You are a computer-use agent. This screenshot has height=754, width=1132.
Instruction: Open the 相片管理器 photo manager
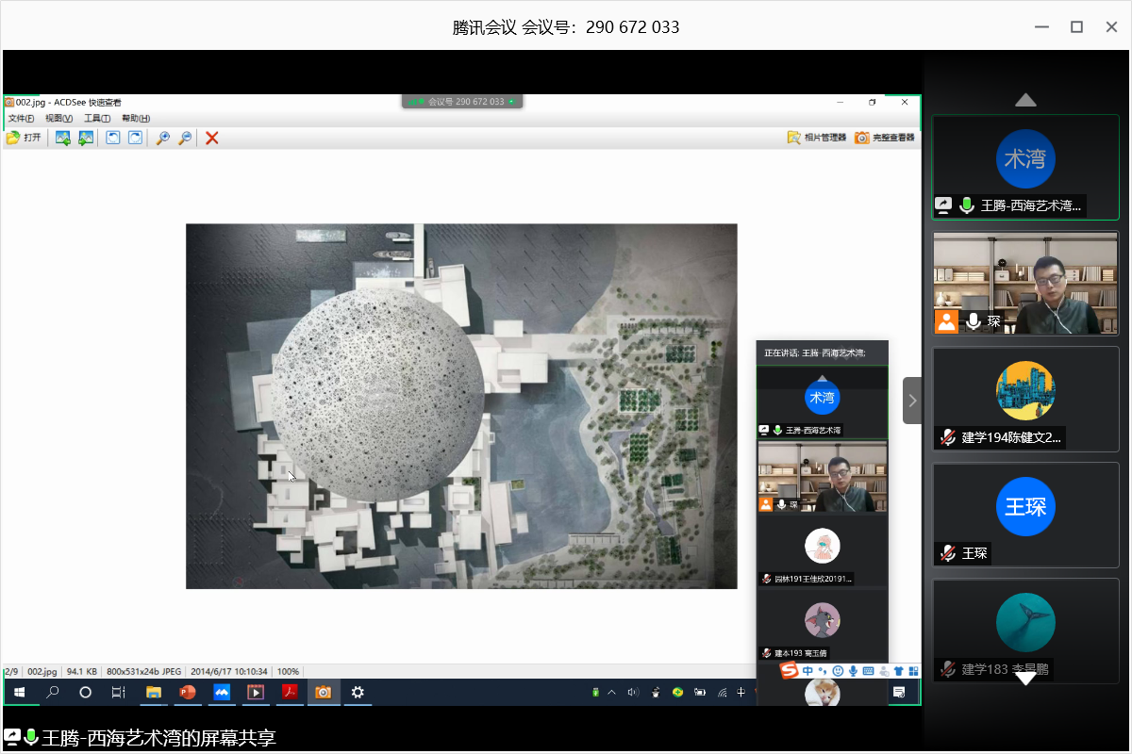coord(817,138)
